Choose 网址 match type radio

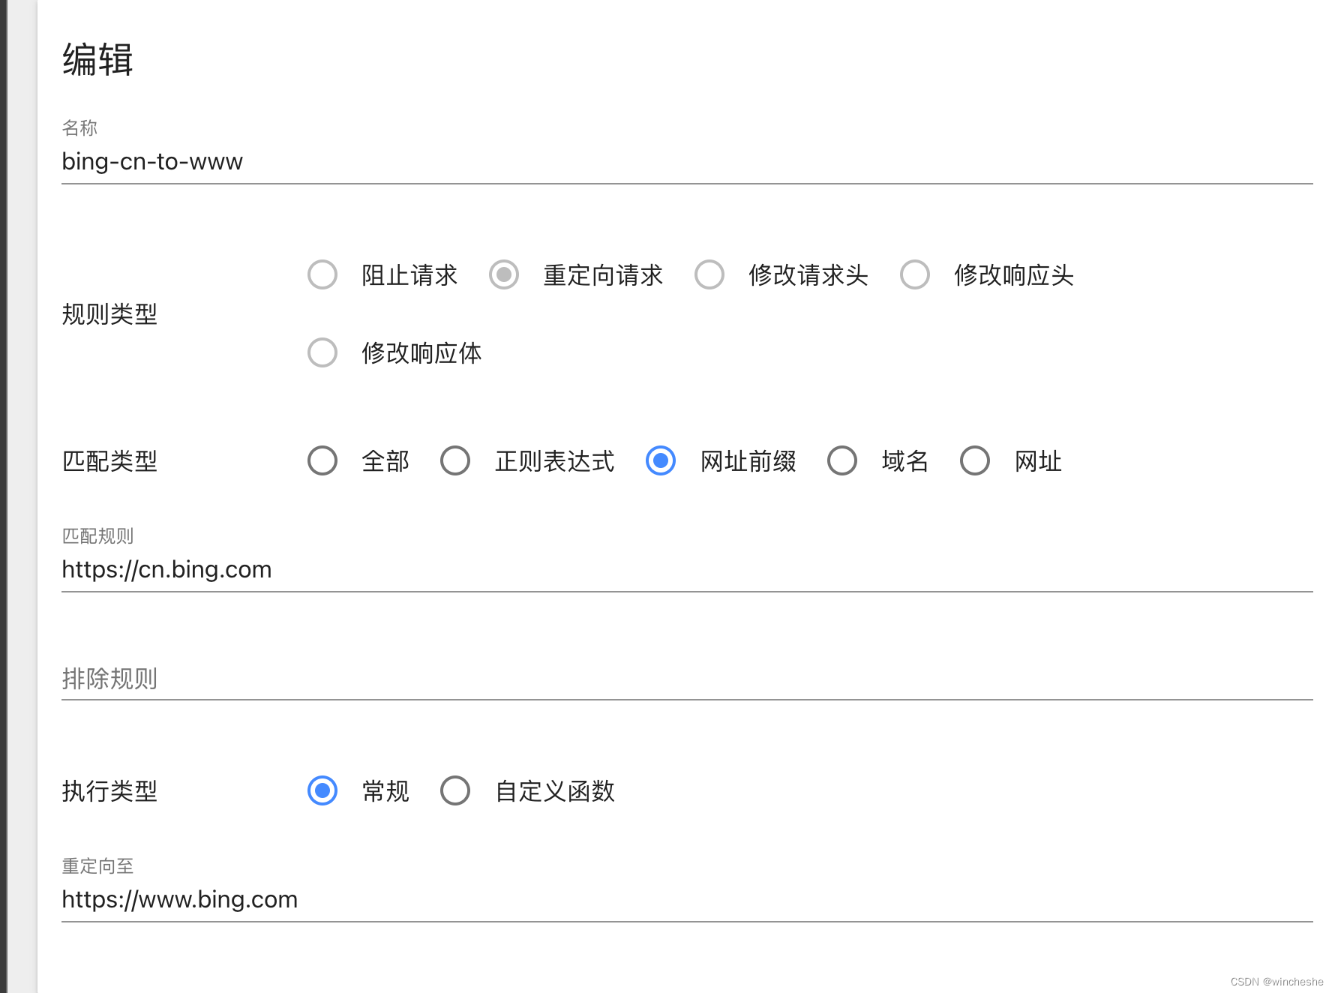tap(975, 460)
